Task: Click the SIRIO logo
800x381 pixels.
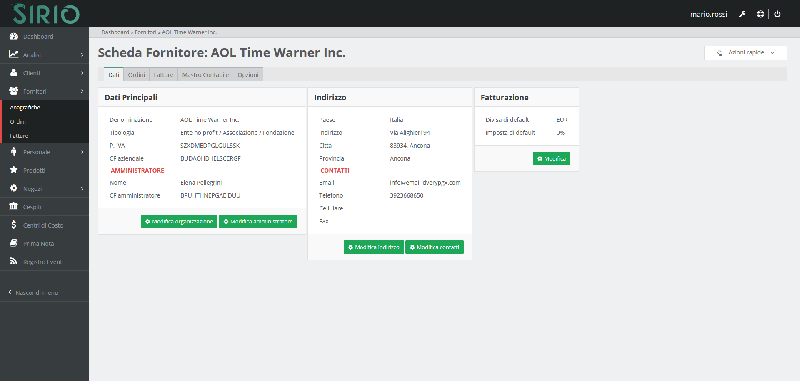Action: click(x=45, y=14)
